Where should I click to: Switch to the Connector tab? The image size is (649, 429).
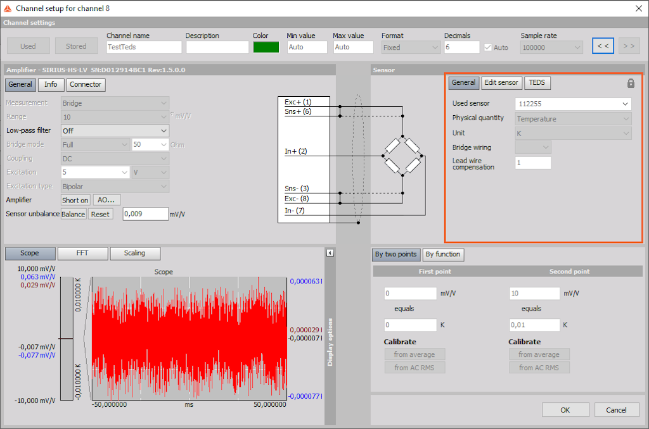pyautogui.click(x=86, y=85)
